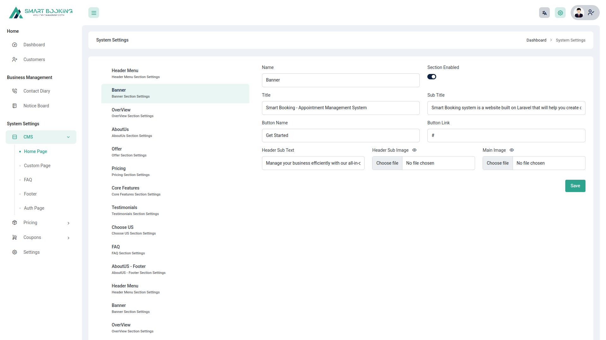Click the language translation icon in header
This screenshot has width=606, height=340.
[544, 13]
